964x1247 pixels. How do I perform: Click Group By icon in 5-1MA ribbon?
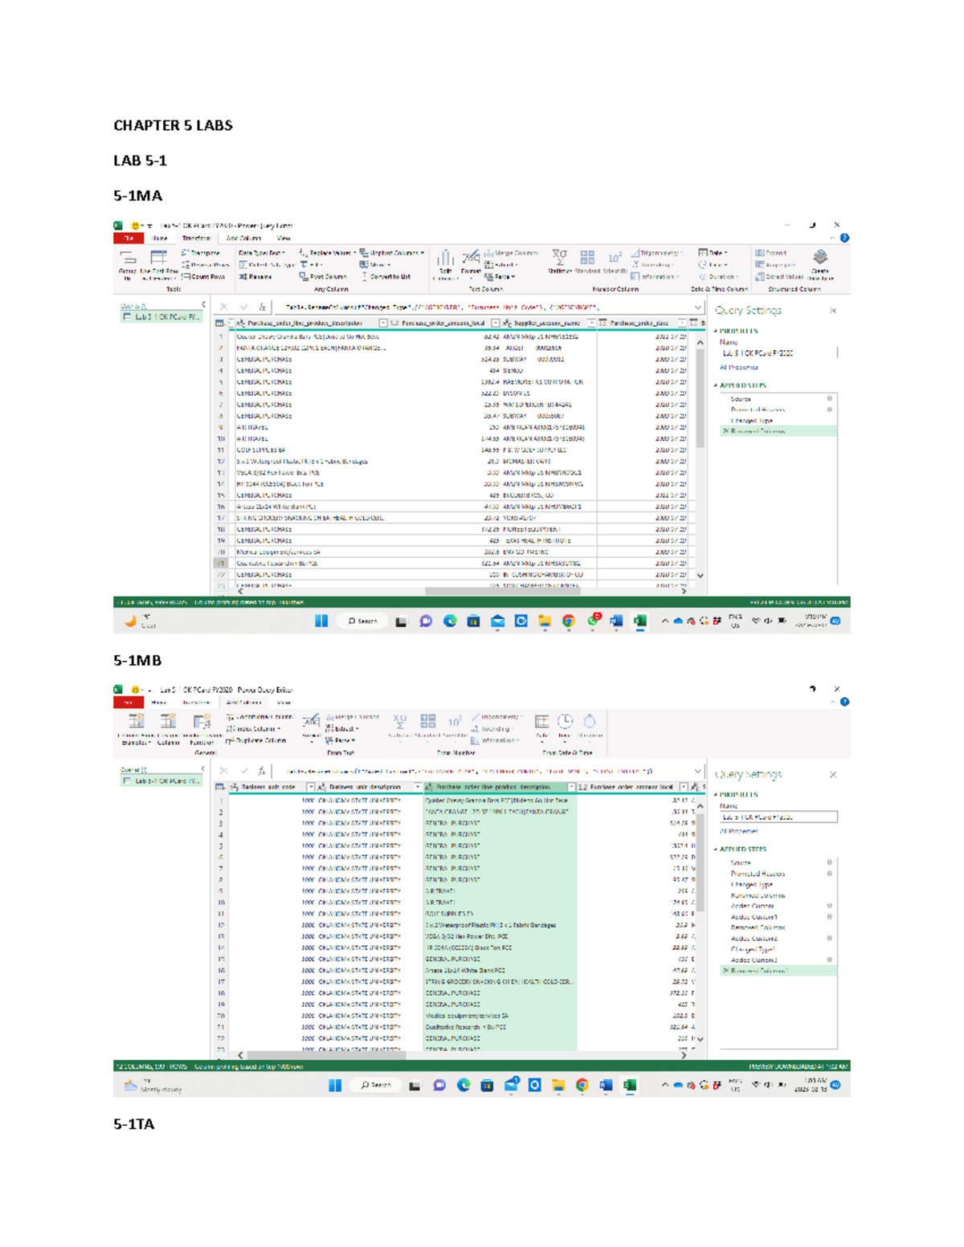coord(128,263)
